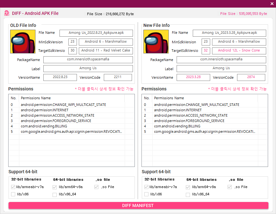Select OLD gms.auth.api.signin REVOCATI... row
Screen dimensions: 276x214
click(72, 131)
